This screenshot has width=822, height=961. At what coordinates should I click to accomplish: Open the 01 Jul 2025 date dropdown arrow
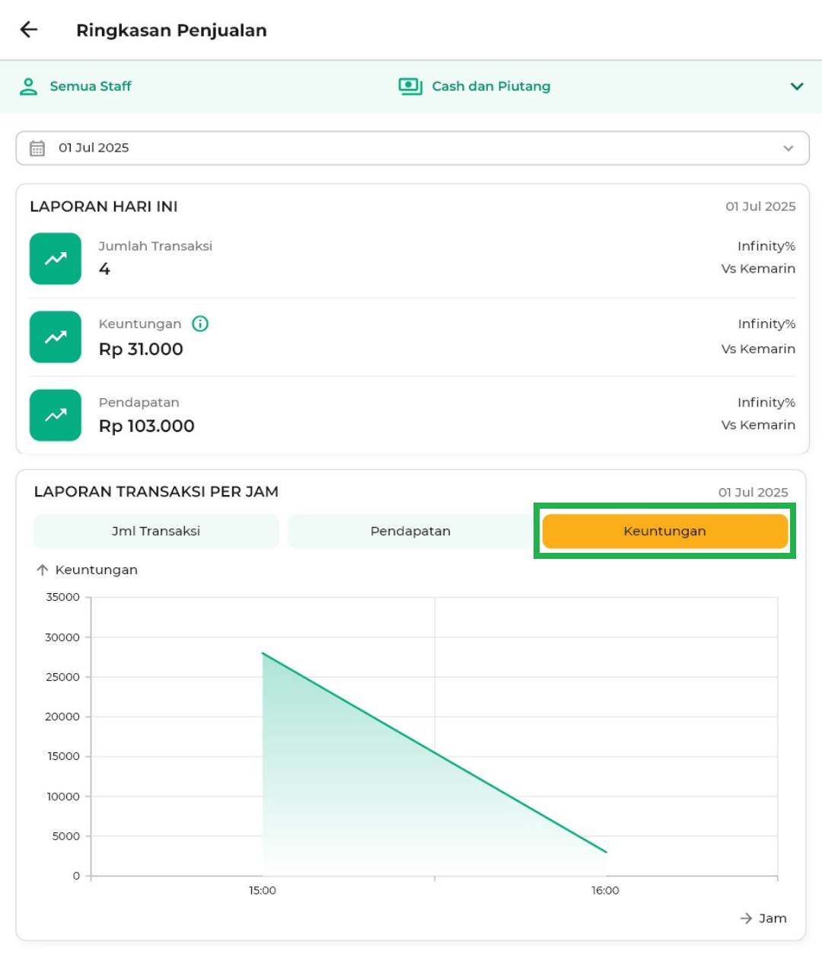789,148
